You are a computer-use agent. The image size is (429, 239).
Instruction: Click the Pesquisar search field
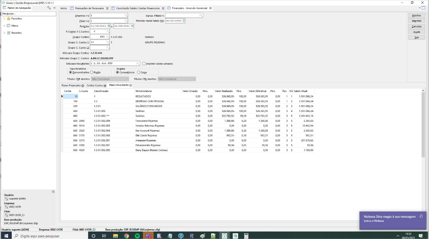pos(29,14)
